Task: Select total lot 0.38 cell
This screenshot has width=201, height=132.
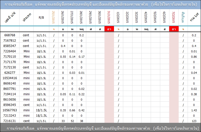Action: (x=194, y=94)
